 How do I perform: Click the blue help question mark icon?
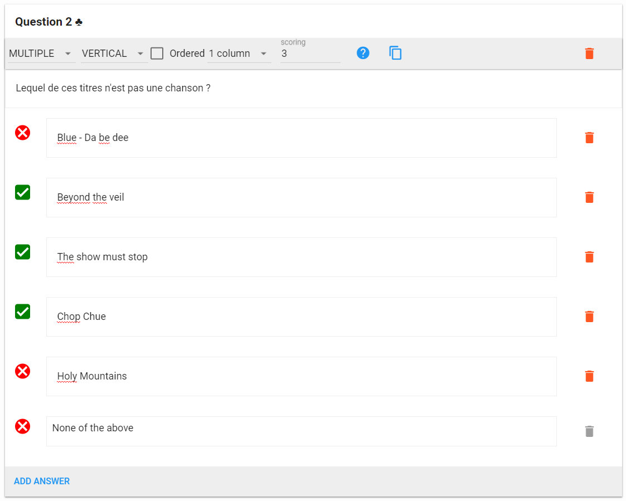pos(363,53)
